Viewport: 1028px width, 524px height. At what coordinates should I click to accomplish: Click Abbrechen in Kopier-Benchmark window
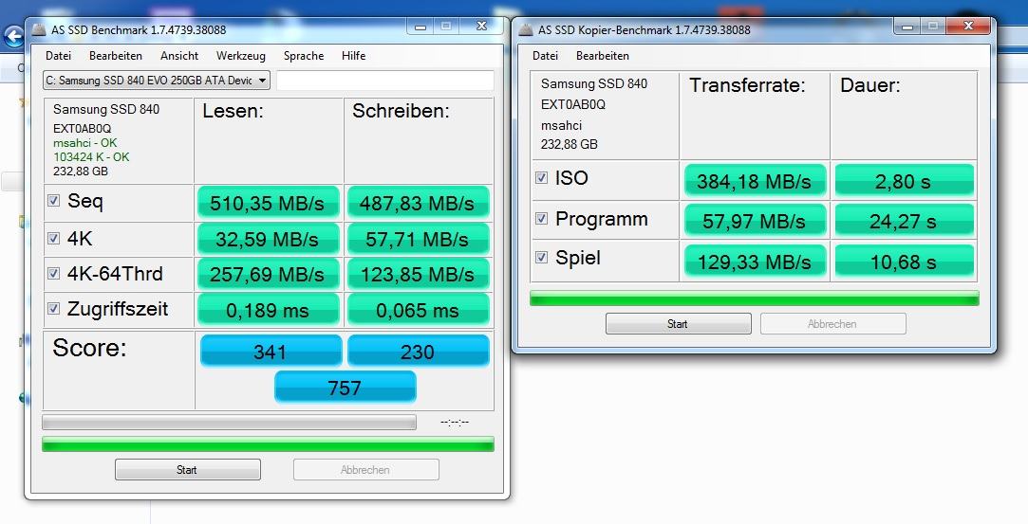coord(832,324)
